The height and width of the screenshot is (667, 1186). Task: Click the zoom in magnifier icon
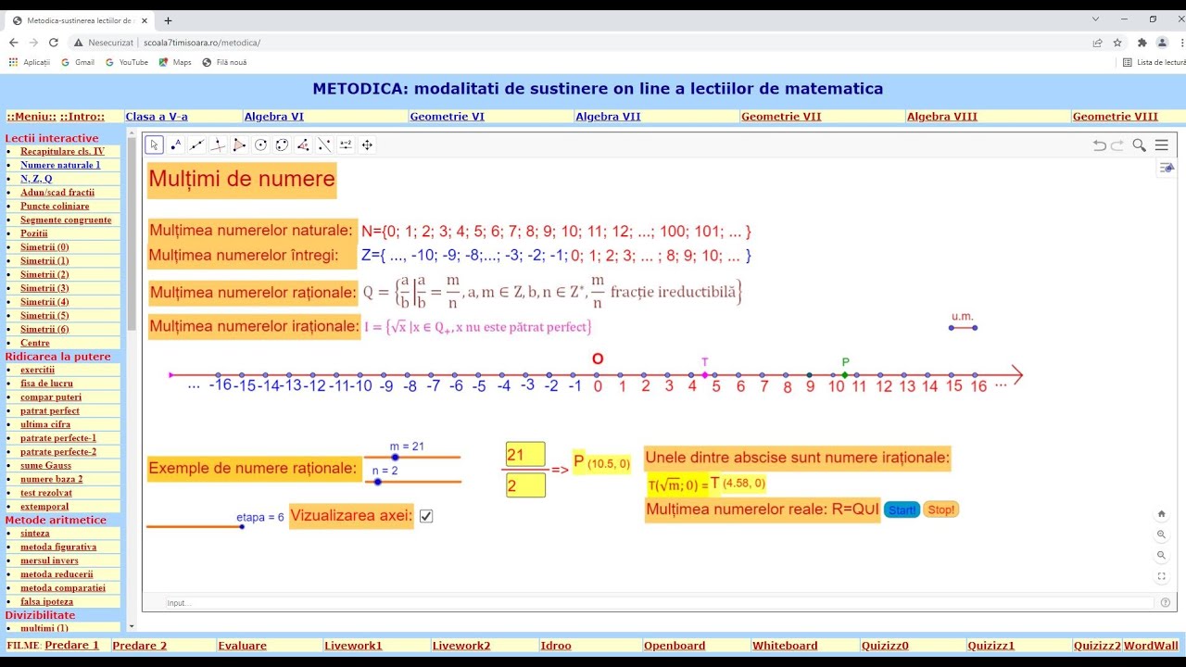pos(1162,535)
